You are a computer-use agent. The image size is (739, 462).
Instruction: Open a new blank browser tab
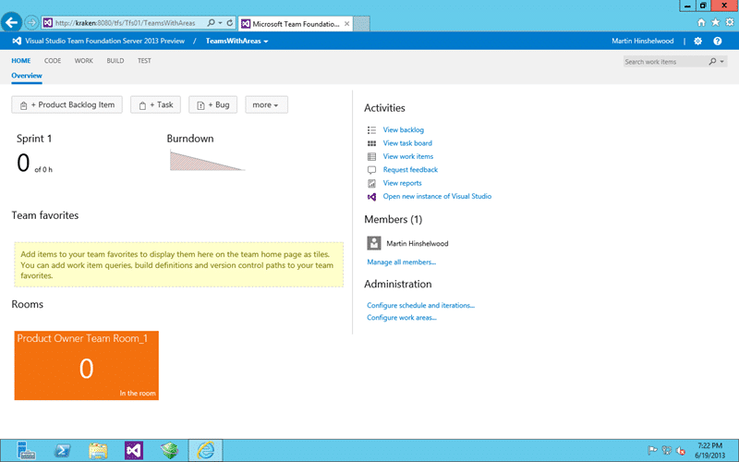(361, 24)
